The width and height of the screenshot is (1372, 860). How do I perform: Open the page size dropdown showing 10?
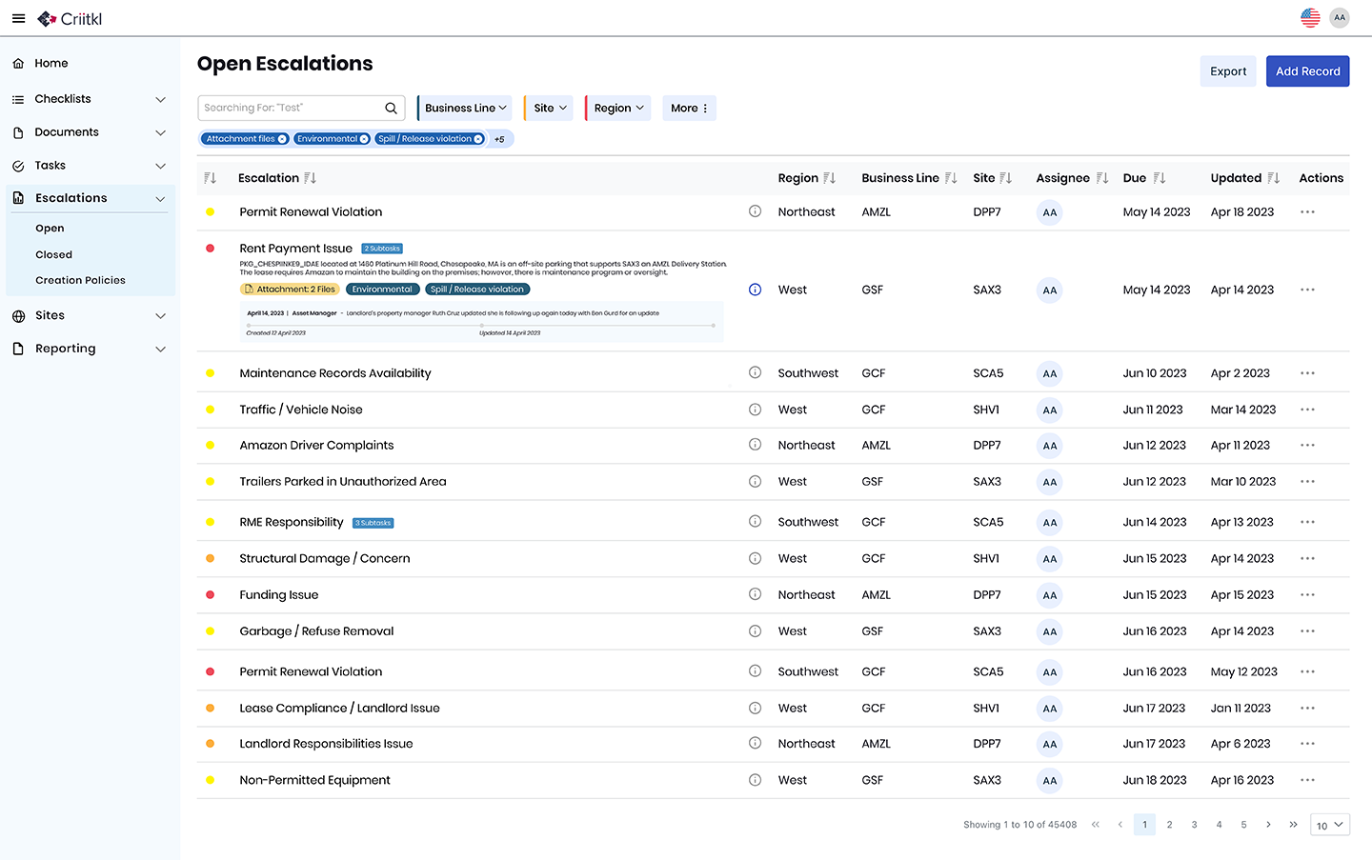pos(1330,825)
